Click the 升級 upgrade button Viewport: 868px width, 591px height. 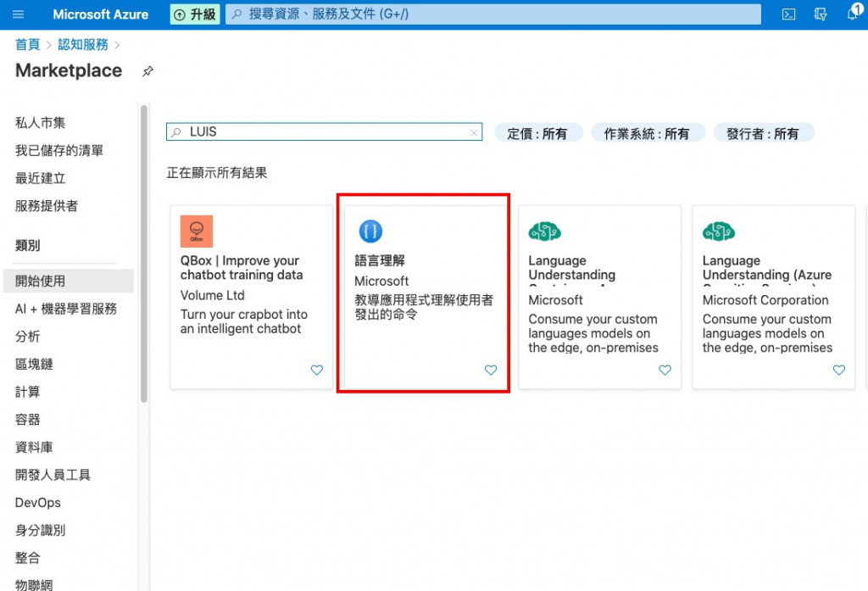click(195, 14)
